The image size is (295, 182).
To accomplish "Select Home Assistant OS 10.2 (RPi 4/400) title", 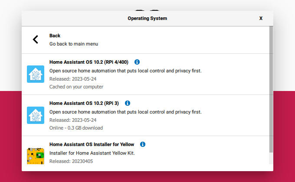I will pos(89,62).
